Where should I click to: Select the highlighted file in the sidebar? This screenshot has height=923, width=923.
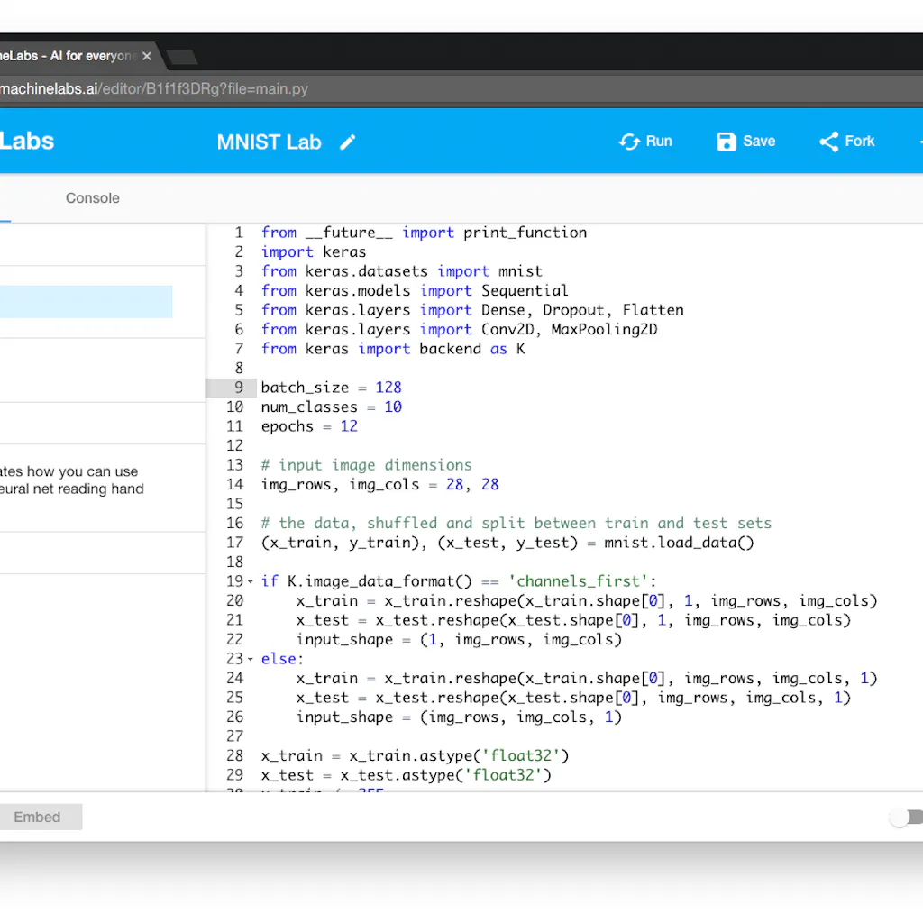86,302
